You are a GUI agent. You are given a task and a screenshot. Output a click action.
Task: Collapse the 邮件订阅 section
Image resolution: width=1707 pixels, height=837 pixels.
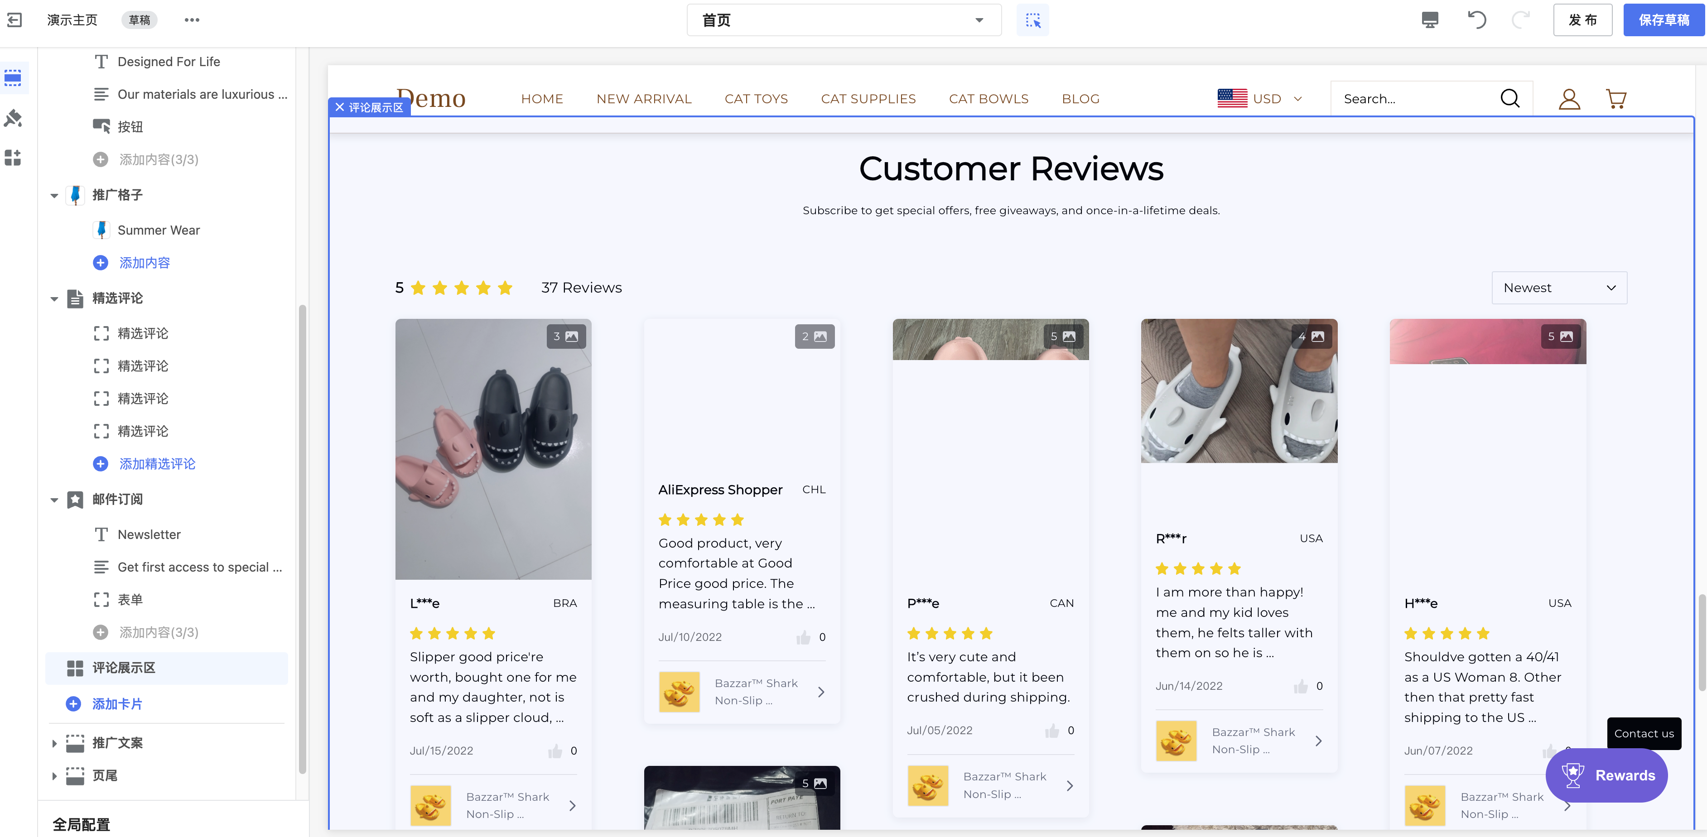pos(54,500)
